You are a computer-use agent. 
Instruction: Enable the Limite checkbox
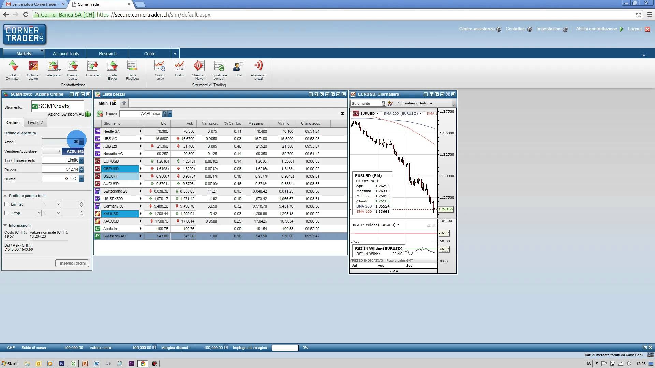6,204
